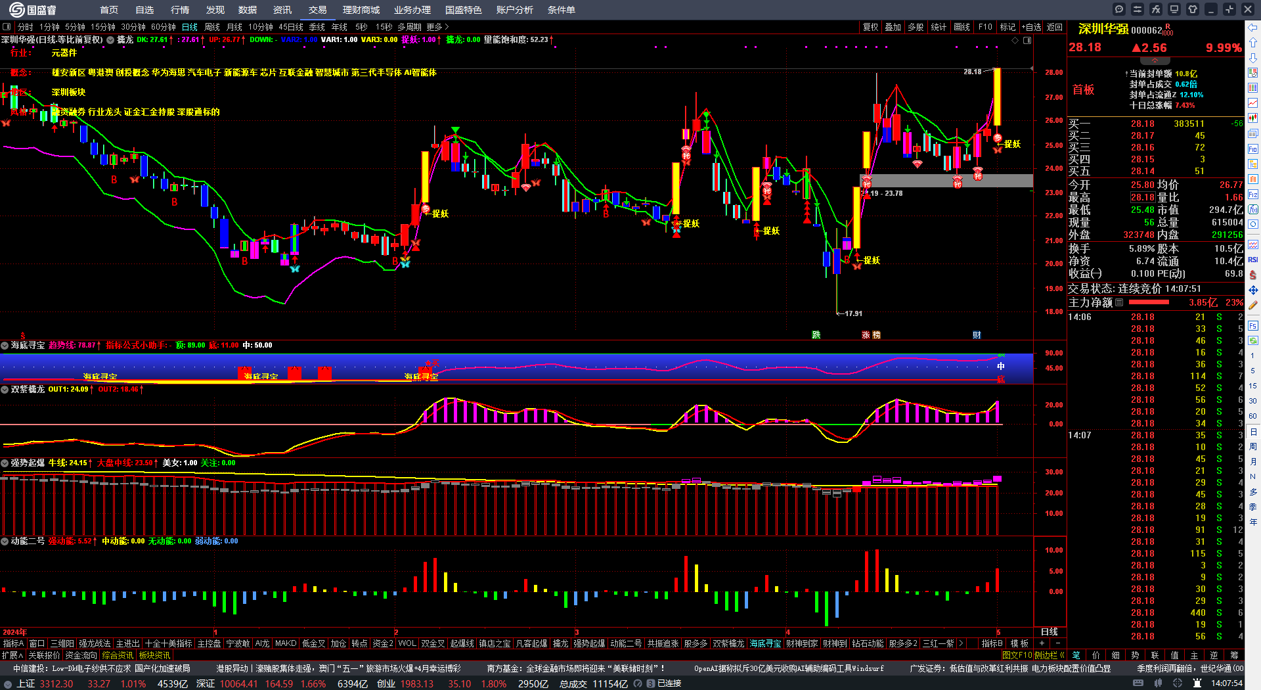Viewport: 1261px width, 690px height.
Task: Click the 返回 return button
Action: pyautogui.click(x=1055, y=27)
